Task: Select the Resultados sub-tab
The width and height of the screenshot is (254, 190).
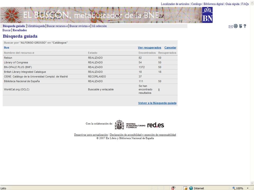Action: click(20, 30)
